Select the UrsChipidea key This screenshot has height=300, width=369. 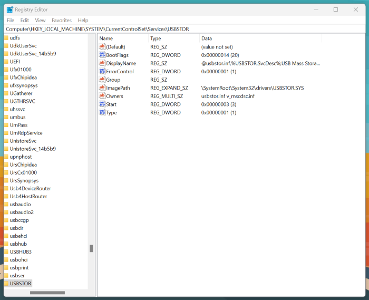[23, 164]
